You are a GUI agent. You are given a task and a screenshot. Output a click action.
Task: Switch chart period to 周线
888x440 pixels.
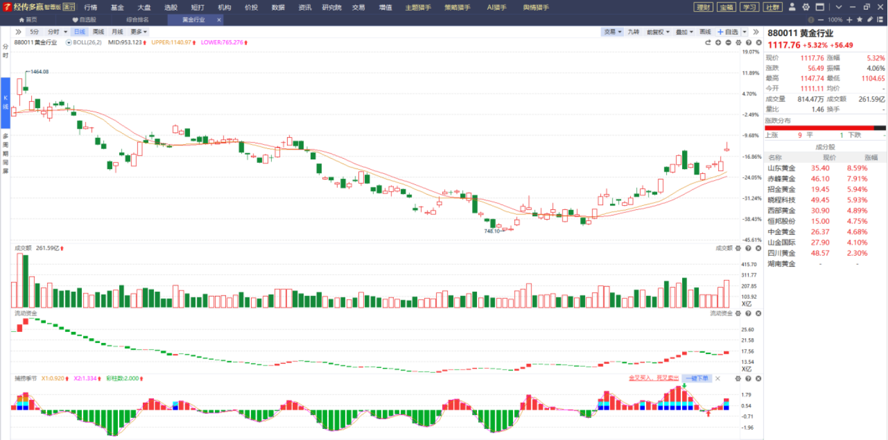[98, 32]
